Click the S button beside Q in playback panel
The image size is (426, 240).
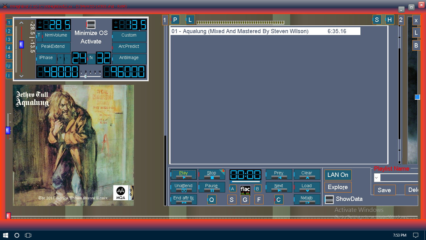tap(232, 200)
